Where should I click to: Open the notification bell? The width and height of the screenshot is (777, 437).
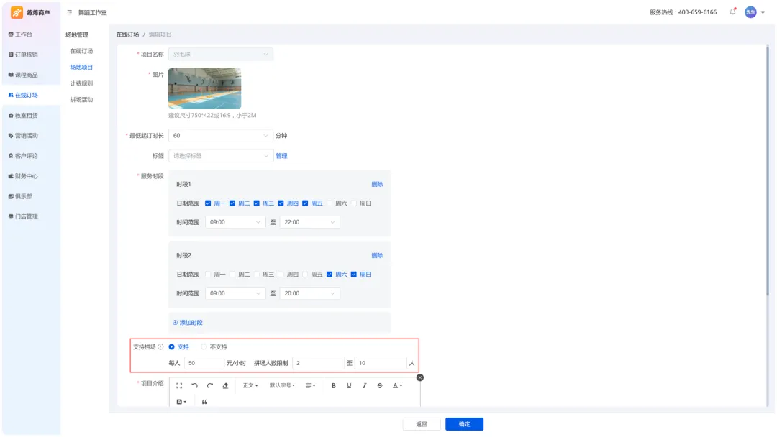(732, 11)
